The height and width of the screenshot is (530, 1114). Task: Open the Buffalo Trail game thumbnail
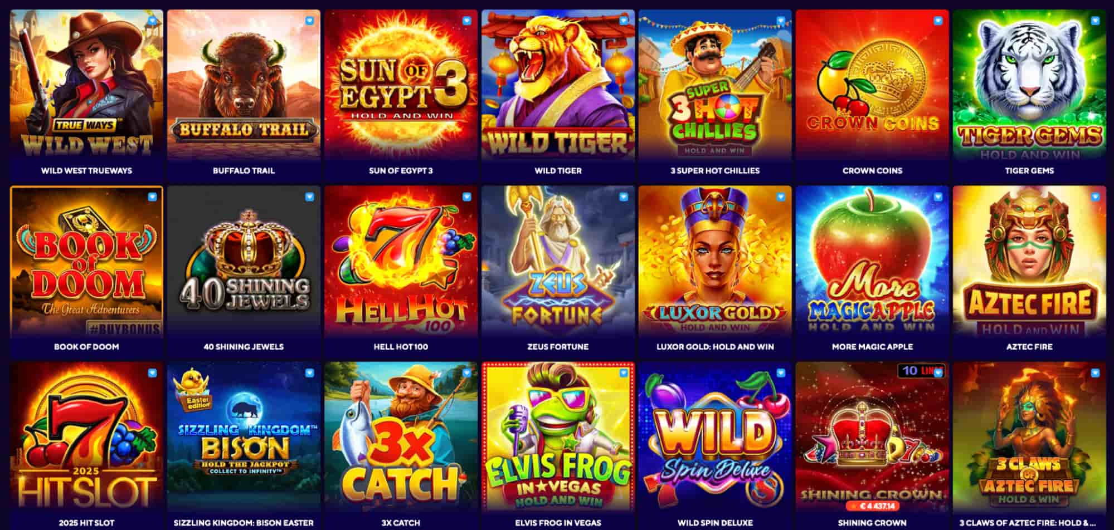click(x=244, y=85)
